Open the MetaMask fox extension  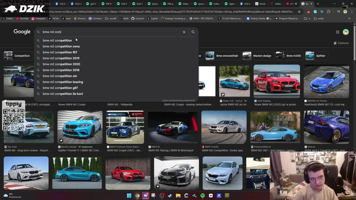pyautogui.click(x=308, y=12)
